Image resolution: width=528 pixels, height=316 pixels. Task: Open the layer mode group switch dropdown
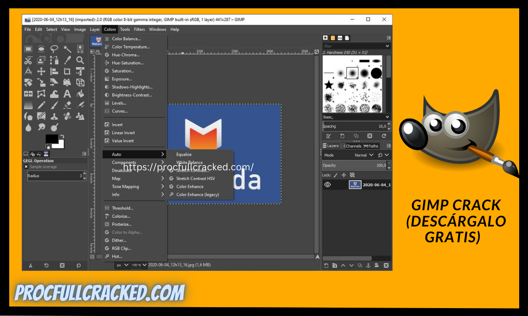pyautogui.click(x=384, y=155)
